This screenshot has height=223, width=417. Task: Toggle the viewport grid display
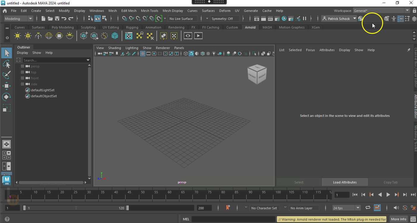click(142, 54)
